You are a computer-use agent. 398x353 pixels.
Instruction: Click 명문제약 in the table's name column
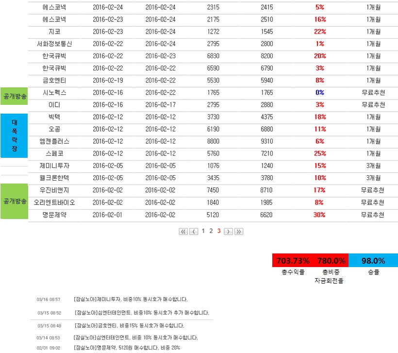coord(54,215)
